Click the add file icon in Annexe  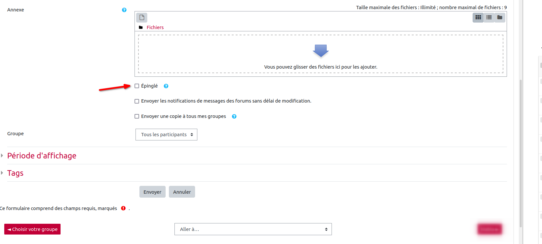pyautogui.click(x=142, y=17)
